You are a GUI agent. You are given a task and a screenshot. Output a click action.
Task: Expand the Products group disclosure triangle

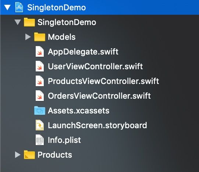point(18,155)
